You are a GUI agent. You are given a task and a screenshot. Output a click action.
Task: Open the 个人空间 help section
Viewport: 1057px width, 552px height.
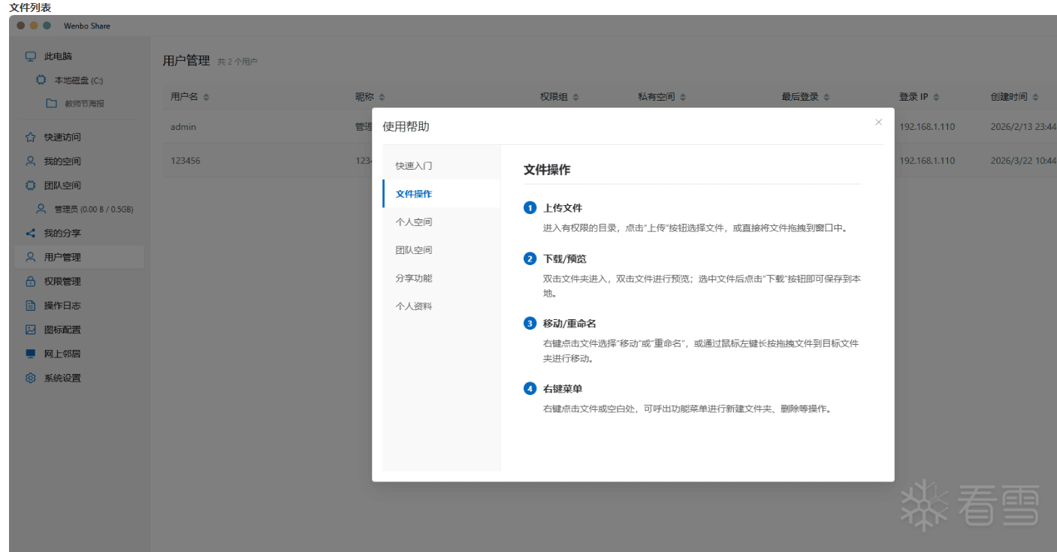[x=414, y=222]
